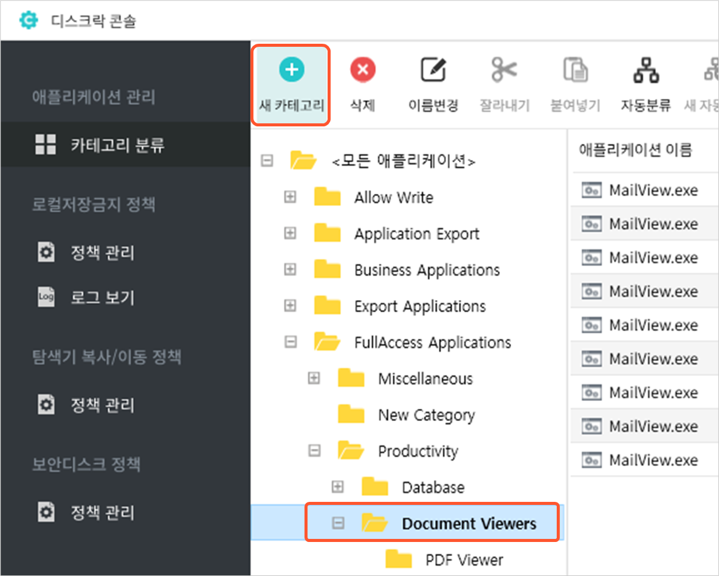Click the PDF Viewer folder icon

398,558
